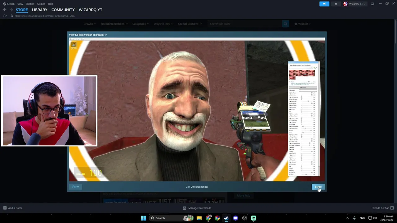Expand the WizardQ YT account dropdown
Viewport: 397px width, 223px height.
point(365,4)
